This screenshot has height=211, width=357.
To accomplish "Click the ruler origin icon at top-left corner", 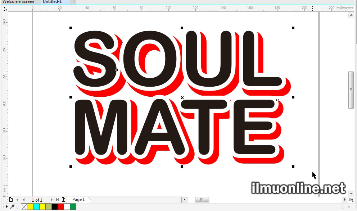I will tap(5, 8).
